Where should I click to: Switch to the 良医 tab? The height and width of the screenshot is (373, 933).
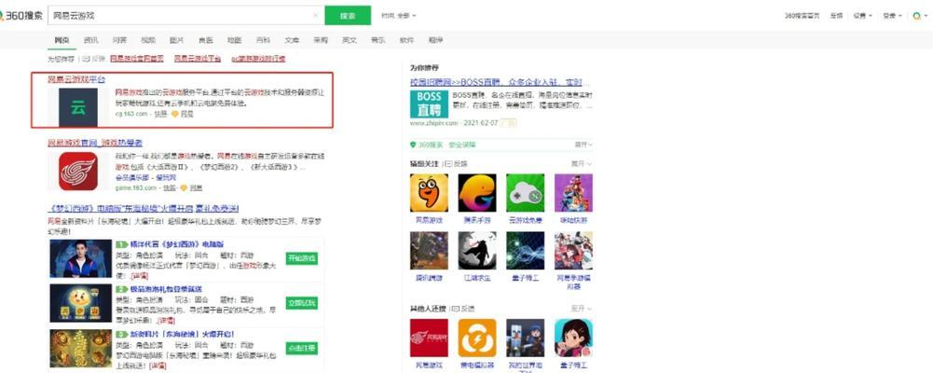(205, 40)
